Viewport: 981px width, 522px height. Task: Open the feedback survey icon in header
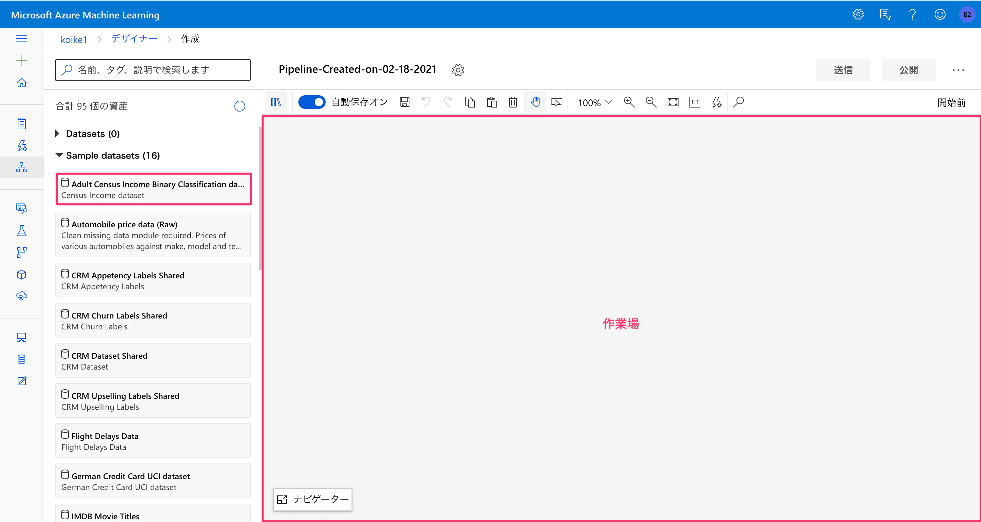[x=885, y=14]
